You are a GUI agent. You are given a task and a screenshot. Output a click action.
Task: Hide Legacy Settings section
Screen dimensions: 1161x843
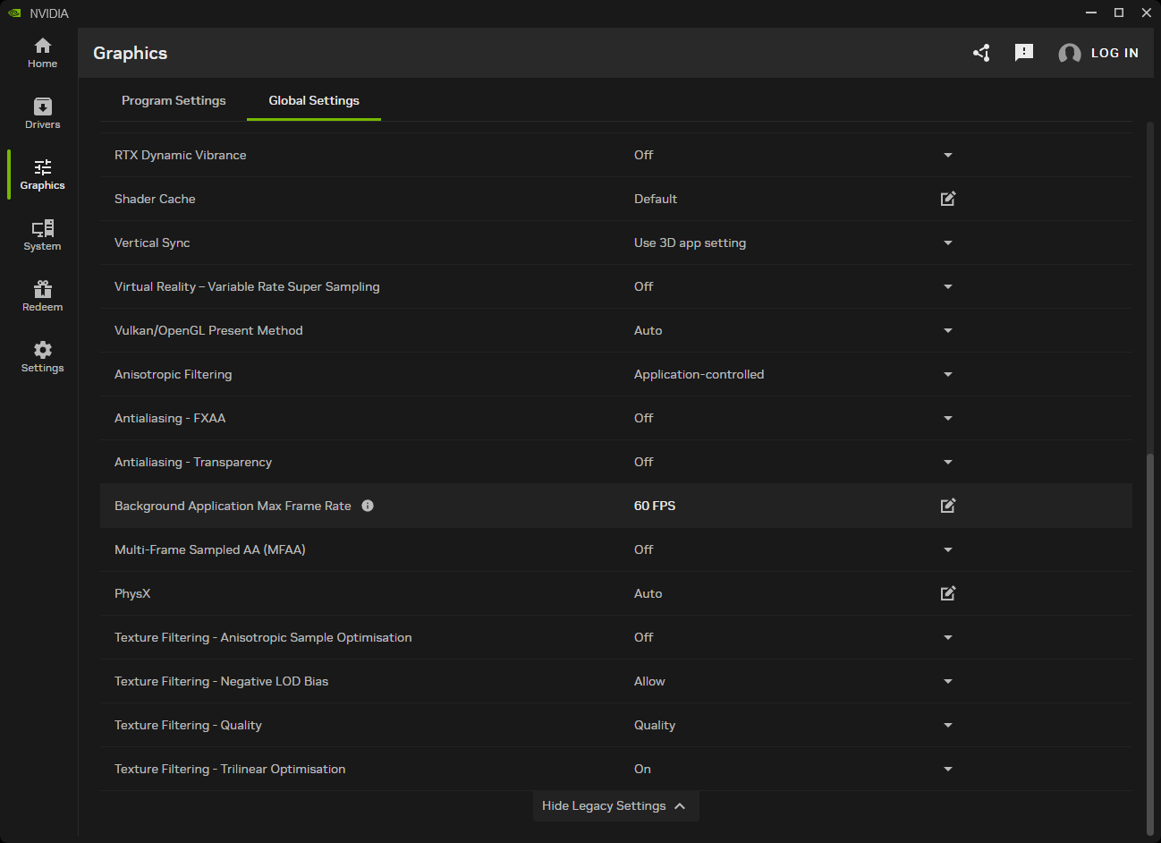(x=615, y=805)
